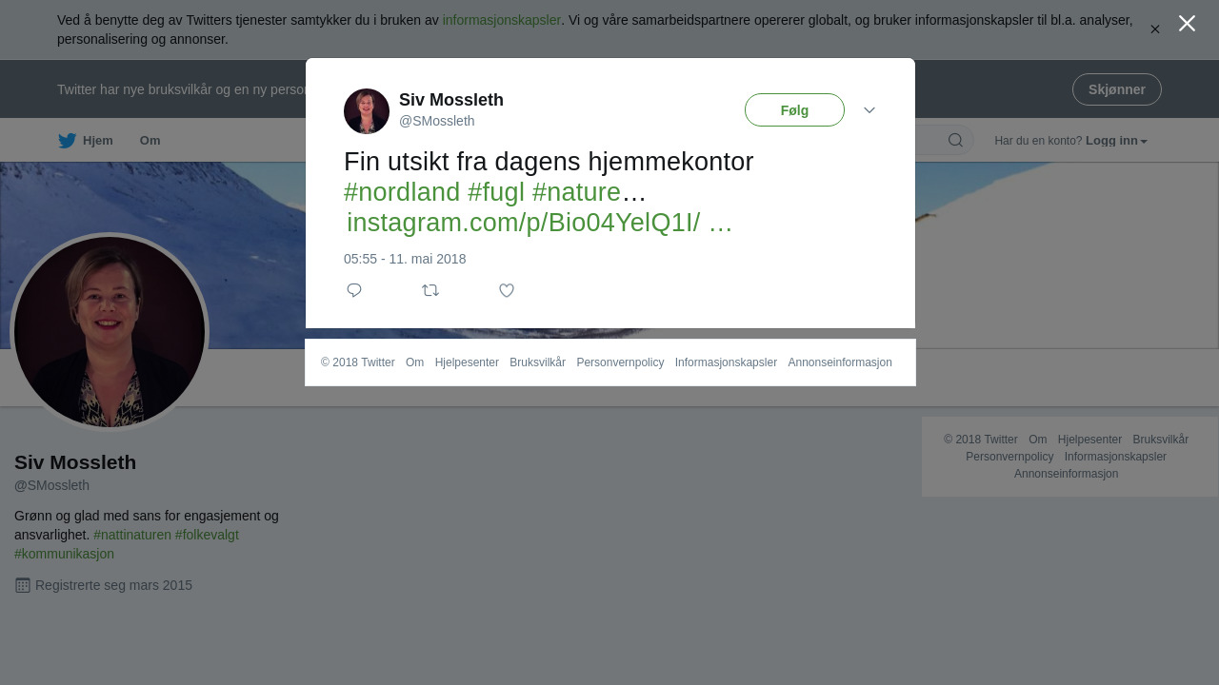This screenshot has width=1219, height=685.
Task: Click the reply speech bubble icon
Action: pyautogui.click(x=354, y=290)
